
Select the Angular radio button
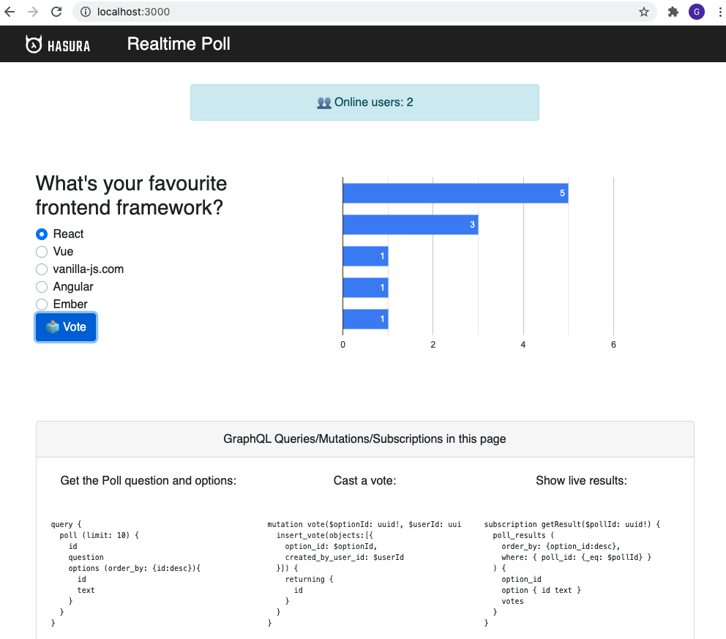(x=42, y=286)
